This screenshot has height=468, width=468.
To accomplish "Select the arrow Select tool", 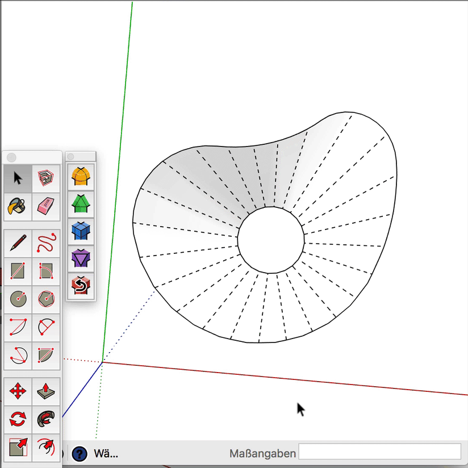I will click(18, 178).
